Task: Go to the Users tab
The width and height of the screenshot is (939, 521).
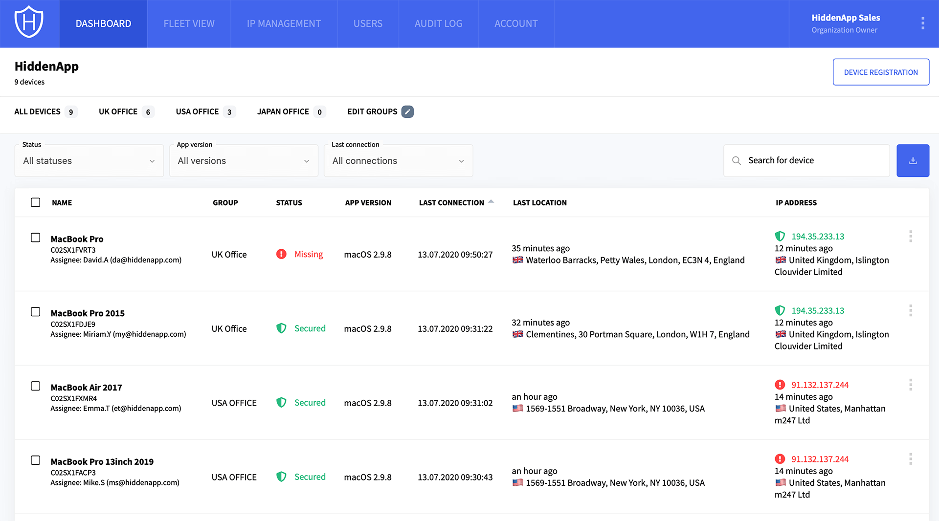Action: tap(368, 23)
